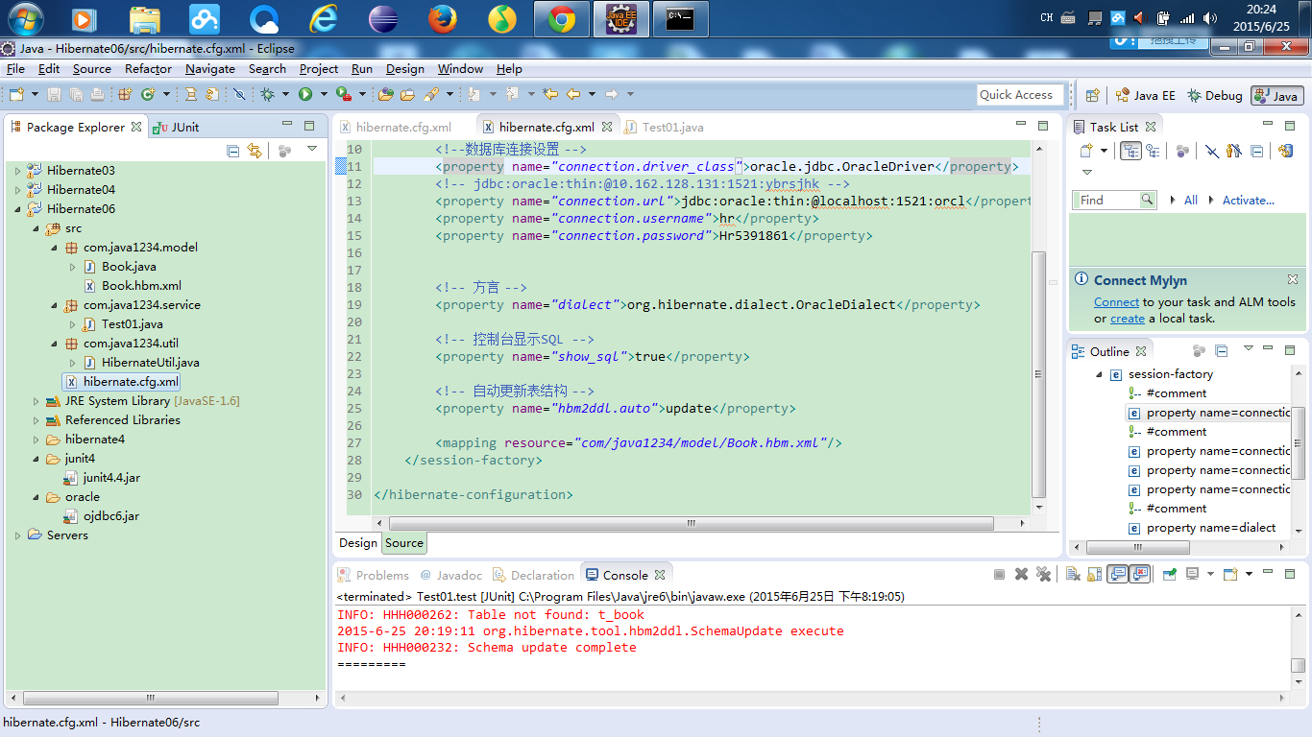Viewport: 1312px width, 737px height.
Task: Collapse session-factory node in Outline
Action: pos(1100,374)
